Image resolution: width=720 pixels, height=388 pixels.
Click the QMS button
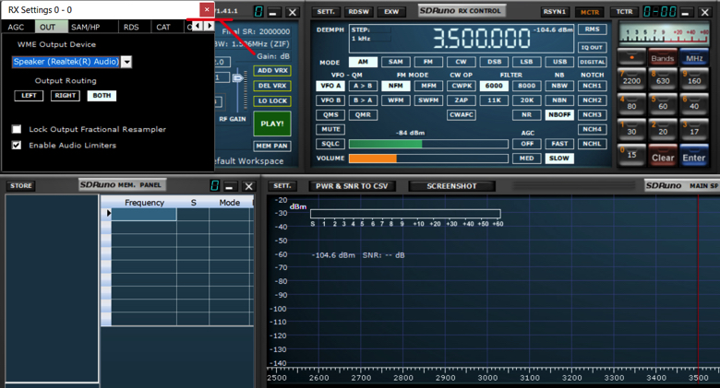[x=330, y=115]
